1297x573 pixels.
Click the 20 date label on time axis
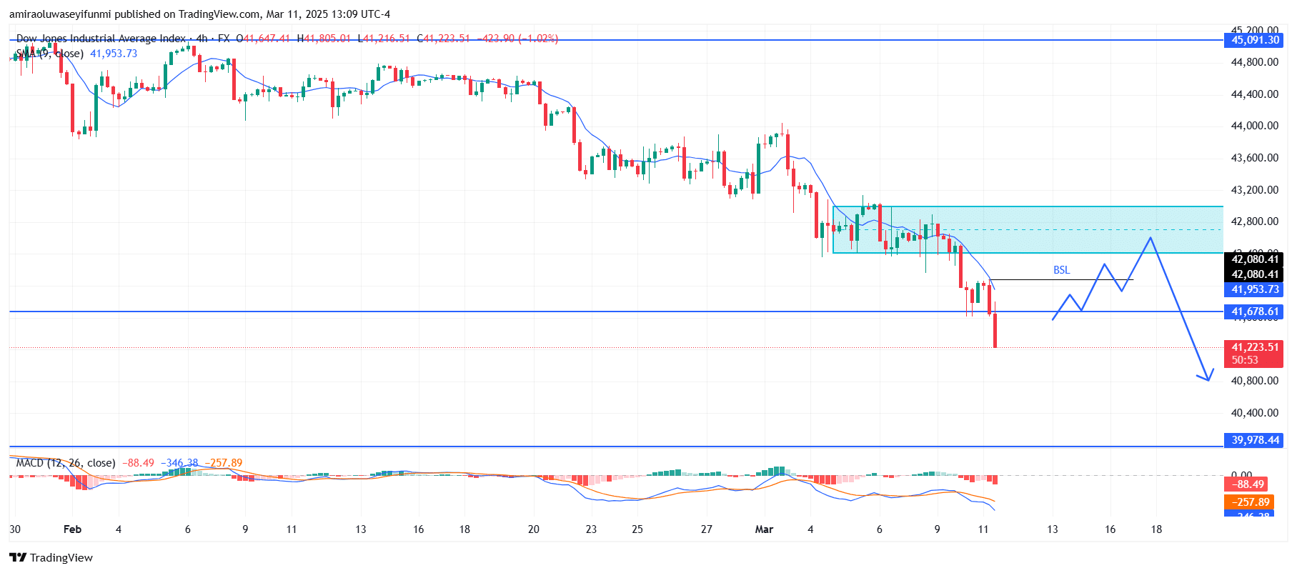point(534,529)
